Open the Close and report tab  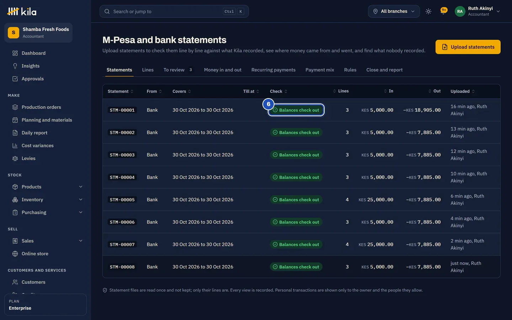pyautogui.click(x=384, y=70)
